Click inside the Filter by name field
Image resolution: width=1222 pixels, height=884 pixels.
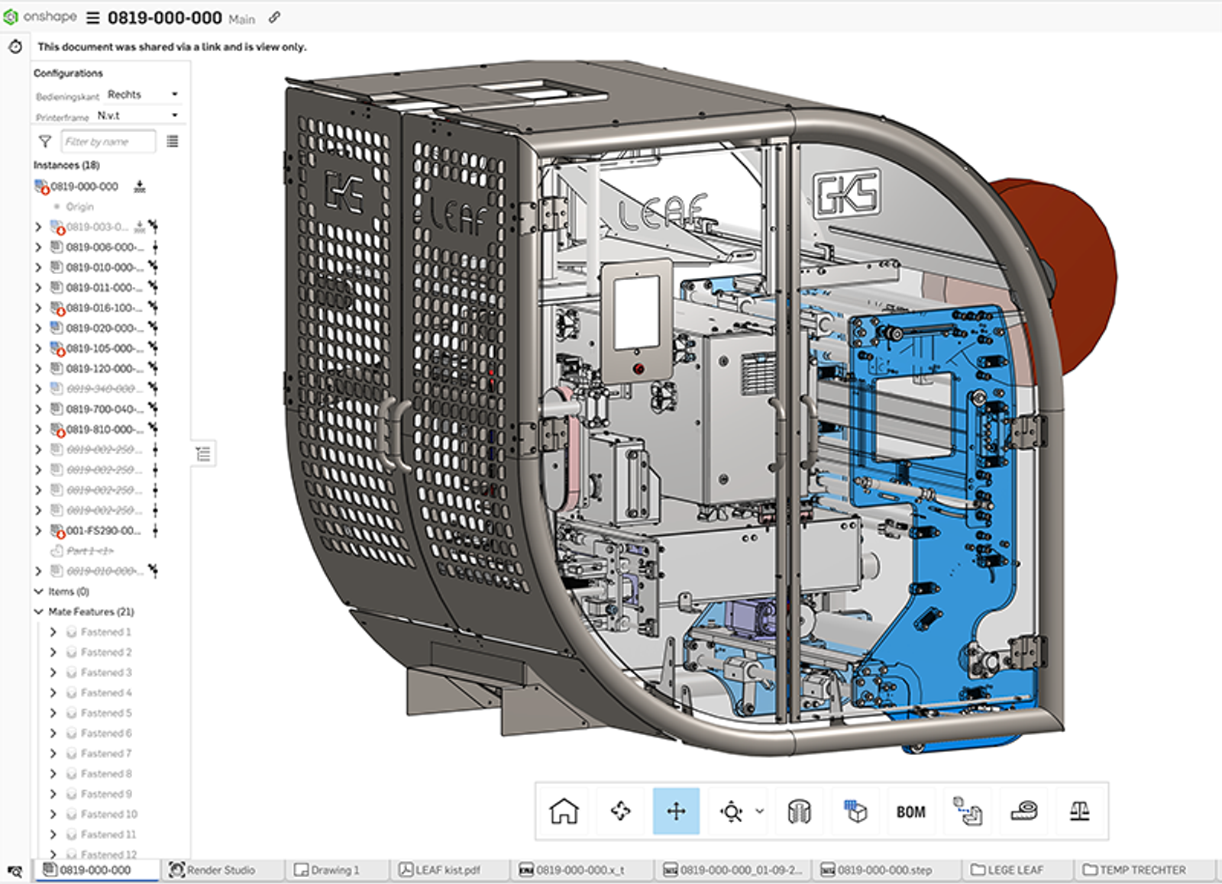point(107,141)
